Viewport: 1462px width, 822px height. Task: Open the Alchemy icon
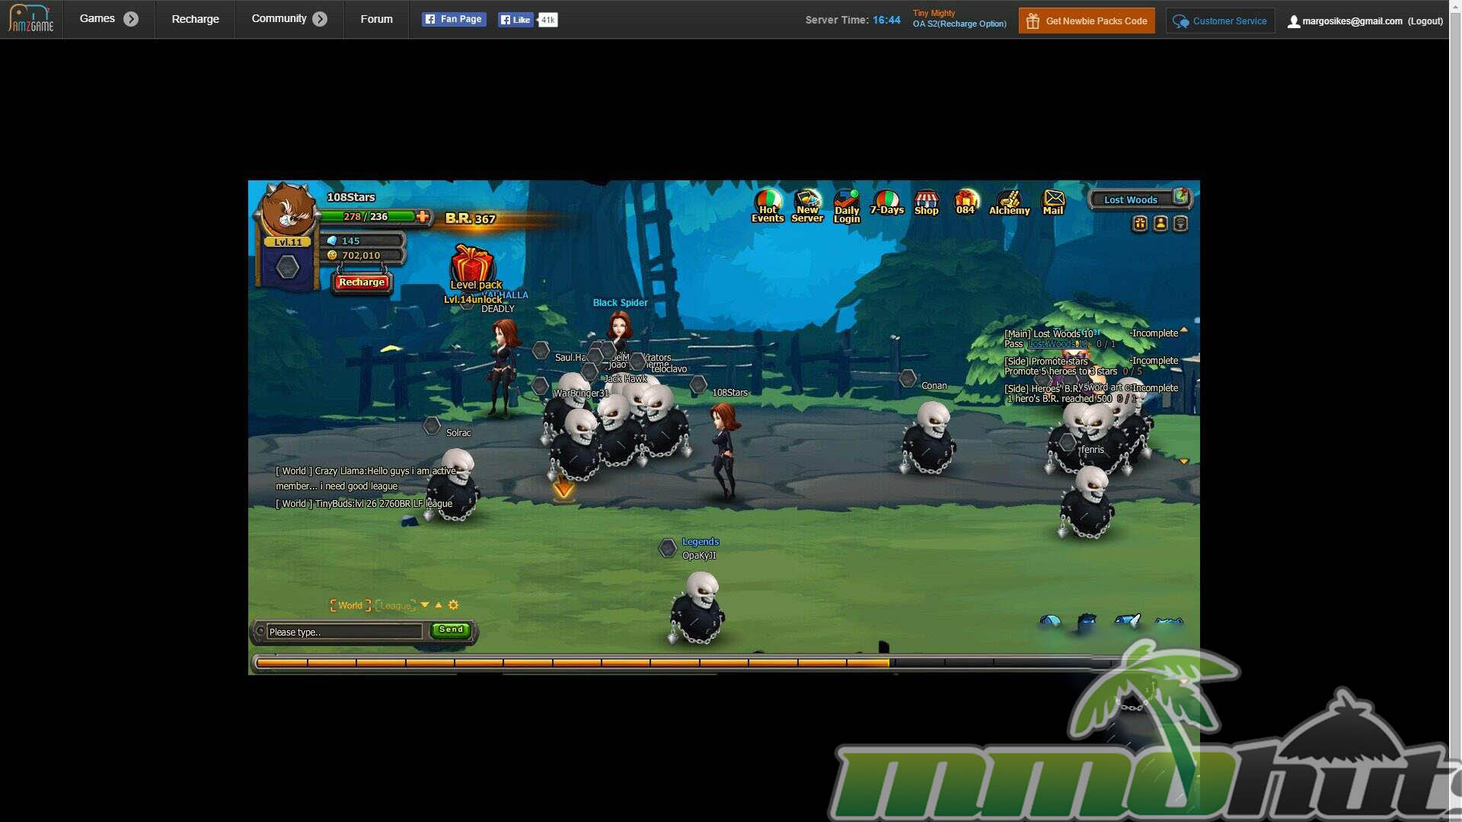[x=1009, y=203]
